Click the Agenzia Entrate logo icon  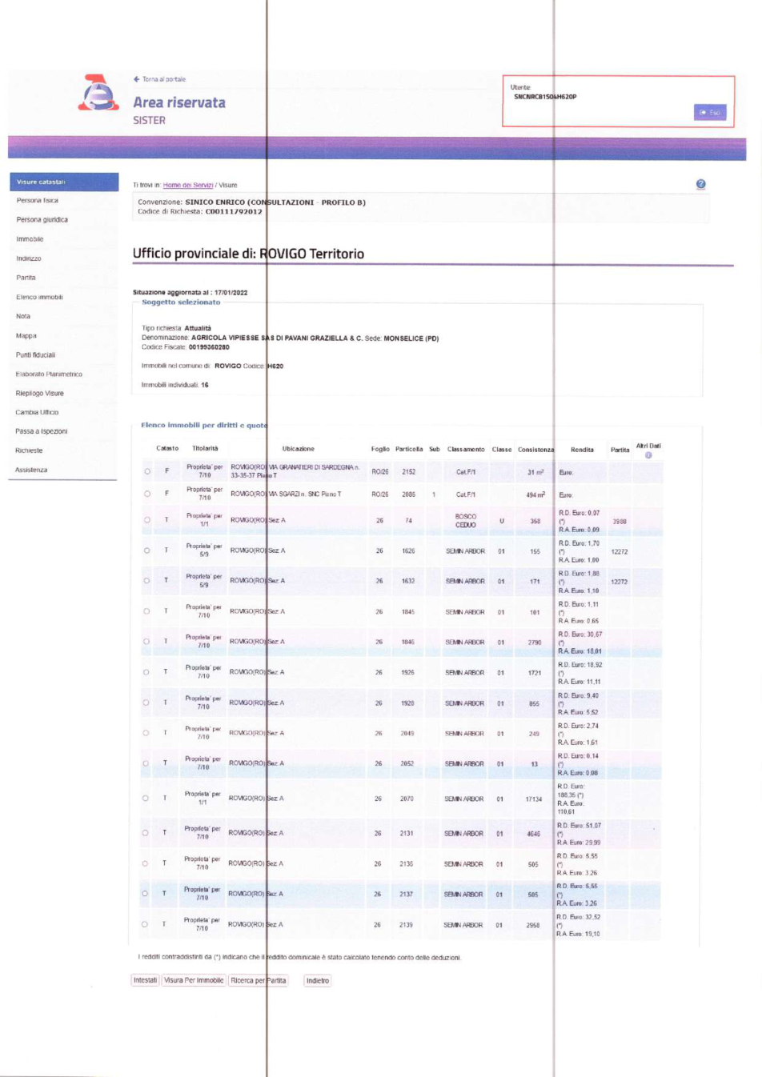click(x=98, y=93)
